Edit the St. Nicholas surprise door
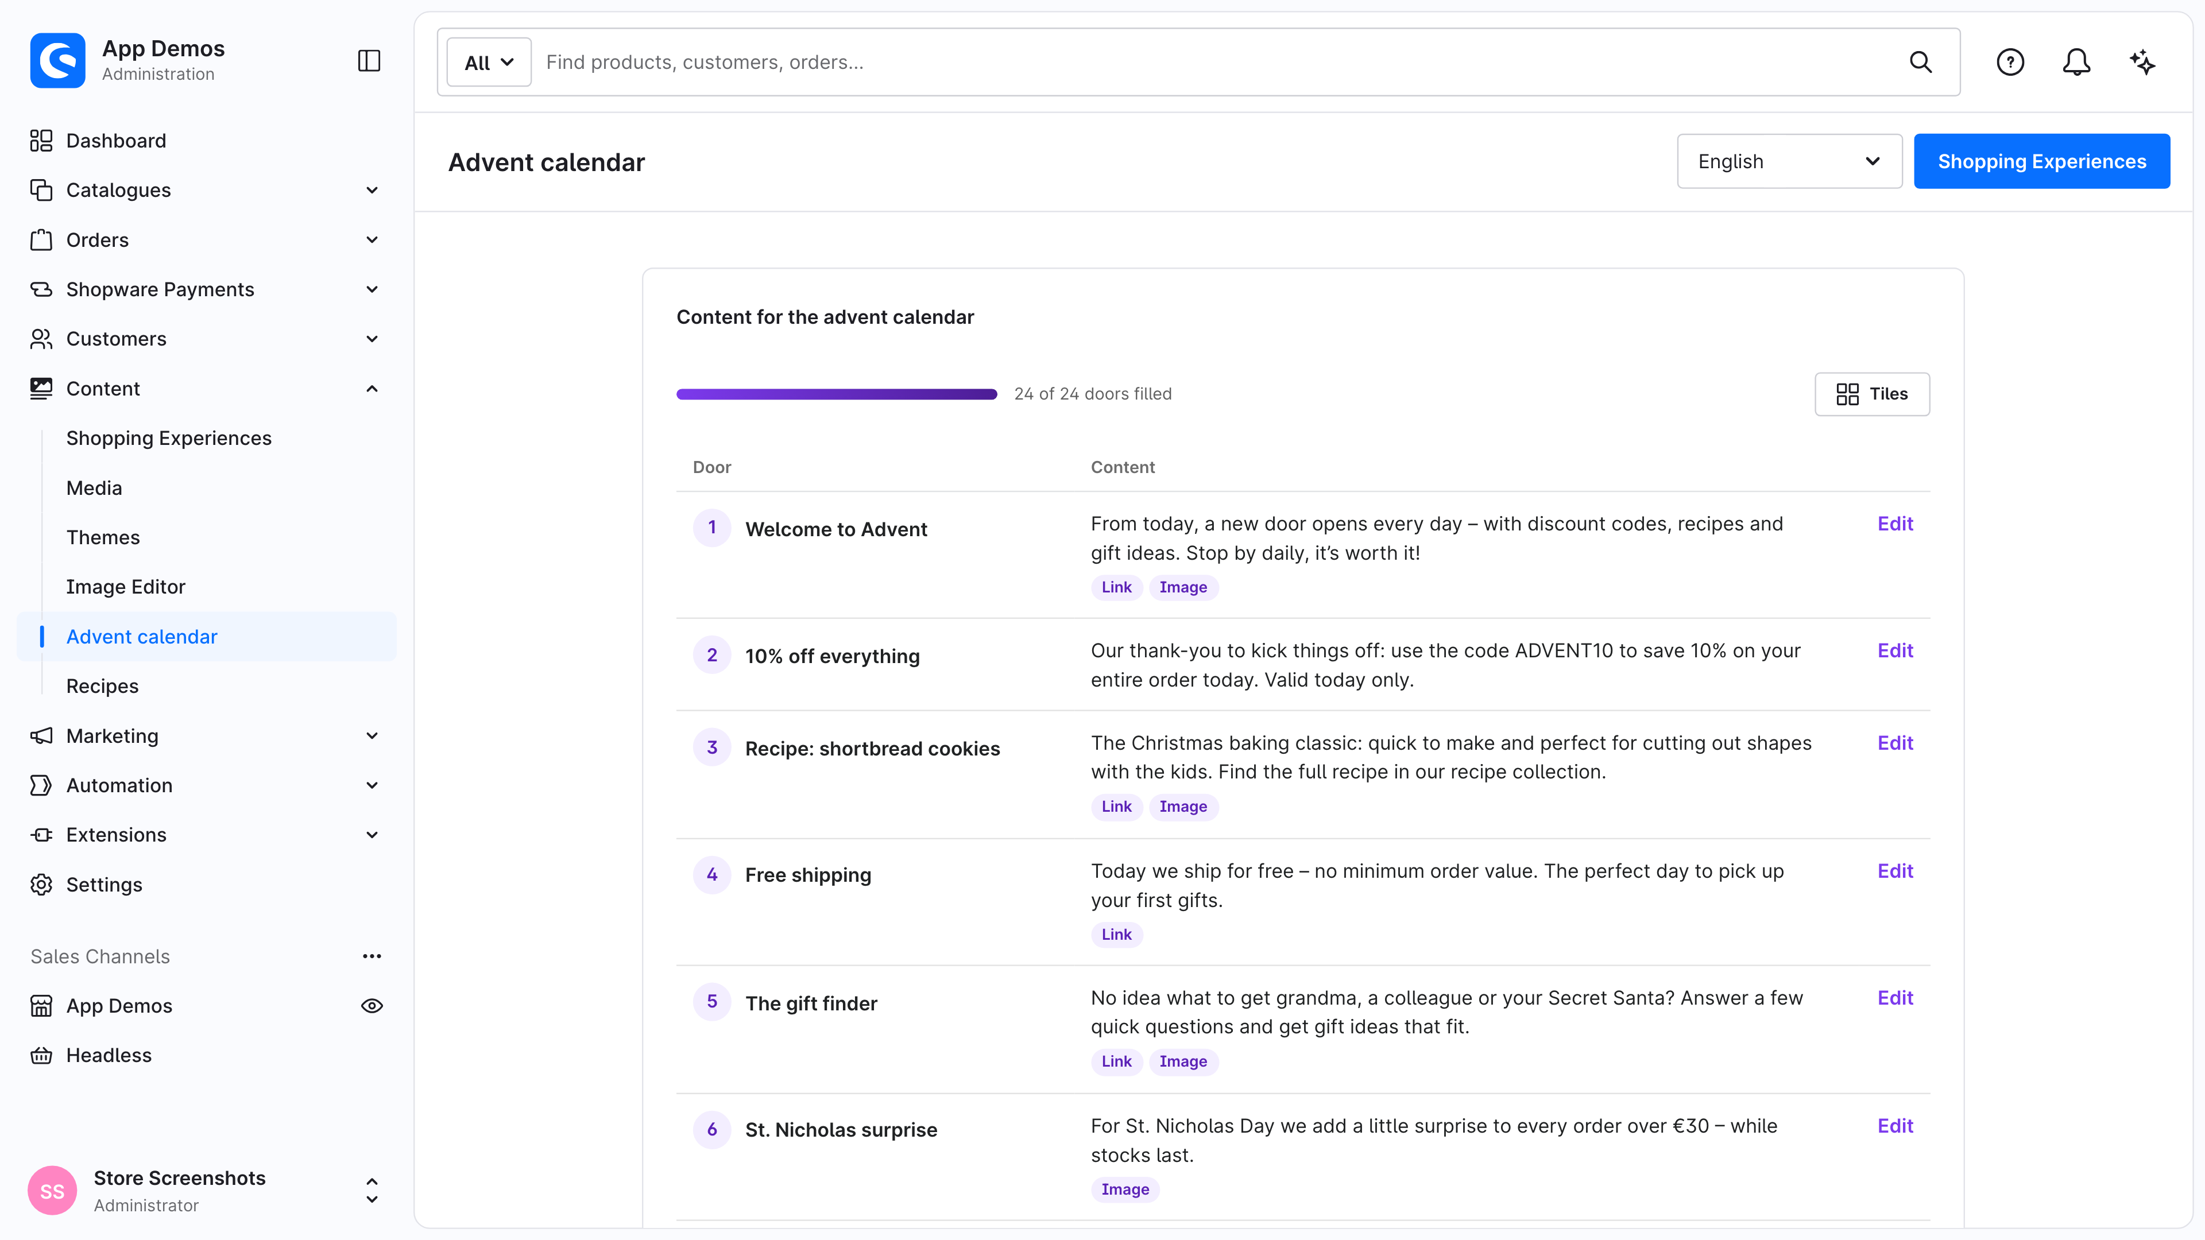The height and width of the screenshot is (1240, 2205). 1895,1126
